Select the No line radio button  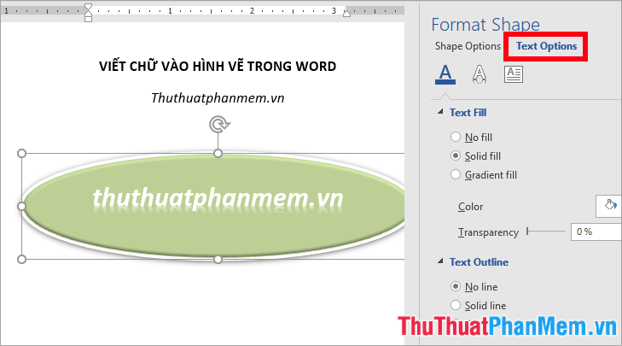pyautogui.click(x=456, y=286)
